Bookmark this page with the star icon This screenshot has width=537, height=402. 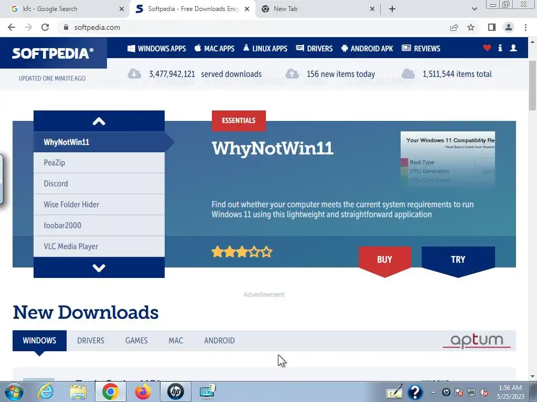pos(471,27)
